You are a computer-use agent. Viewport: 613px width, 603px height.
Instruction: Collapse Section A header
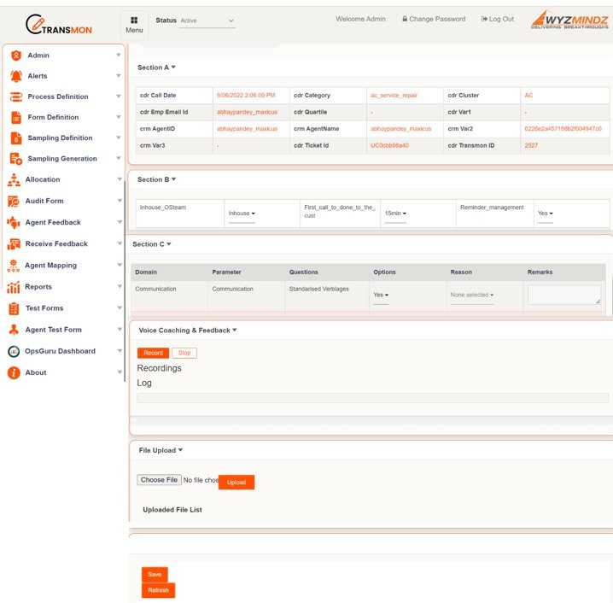click(156, 67)
